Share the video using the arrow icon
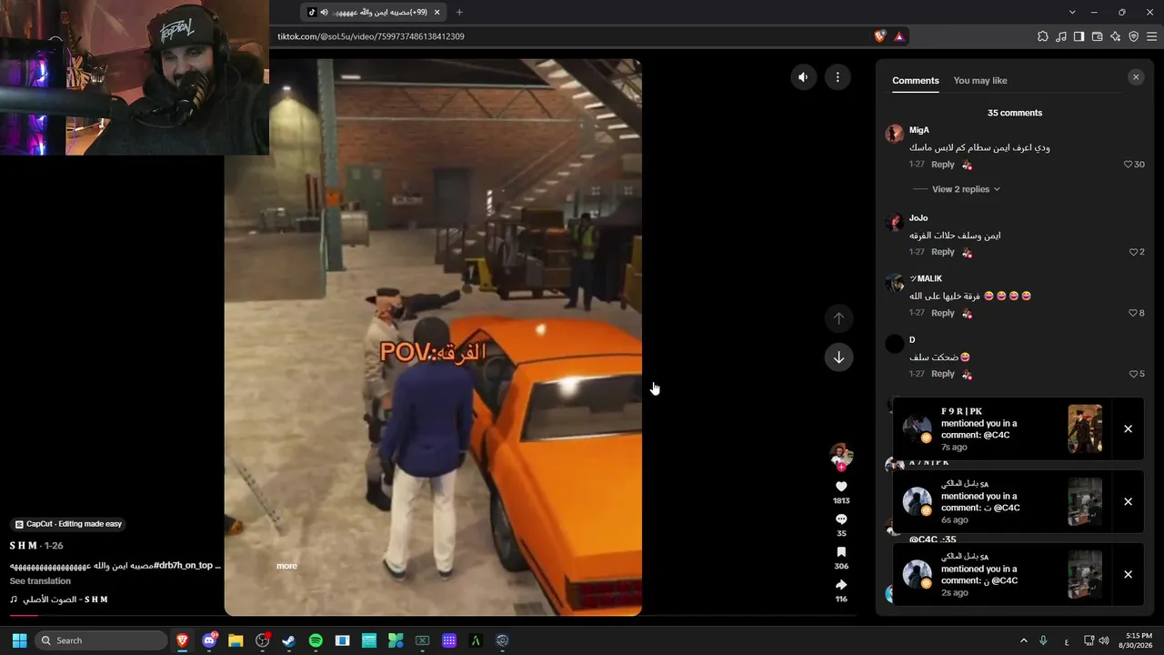Image resolution: width=1164 pixels, height=655 pixels. click(841, 585)
